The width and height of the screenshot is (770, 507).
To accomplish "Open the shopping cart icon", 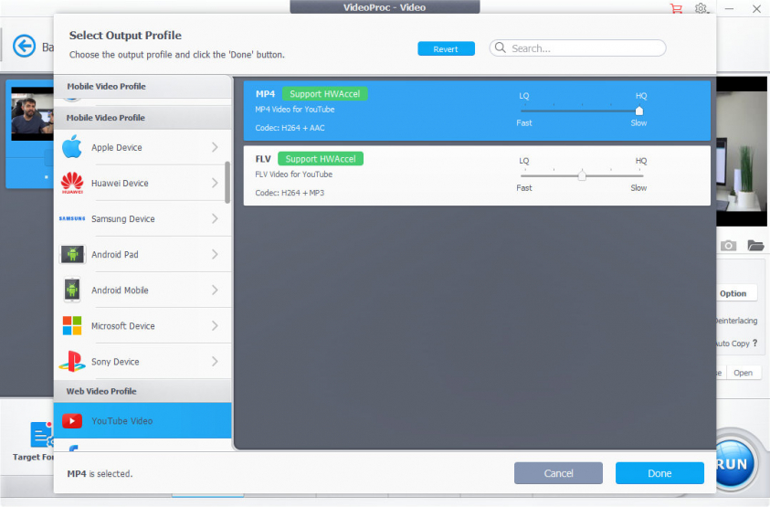I will [x=676, y=8].
